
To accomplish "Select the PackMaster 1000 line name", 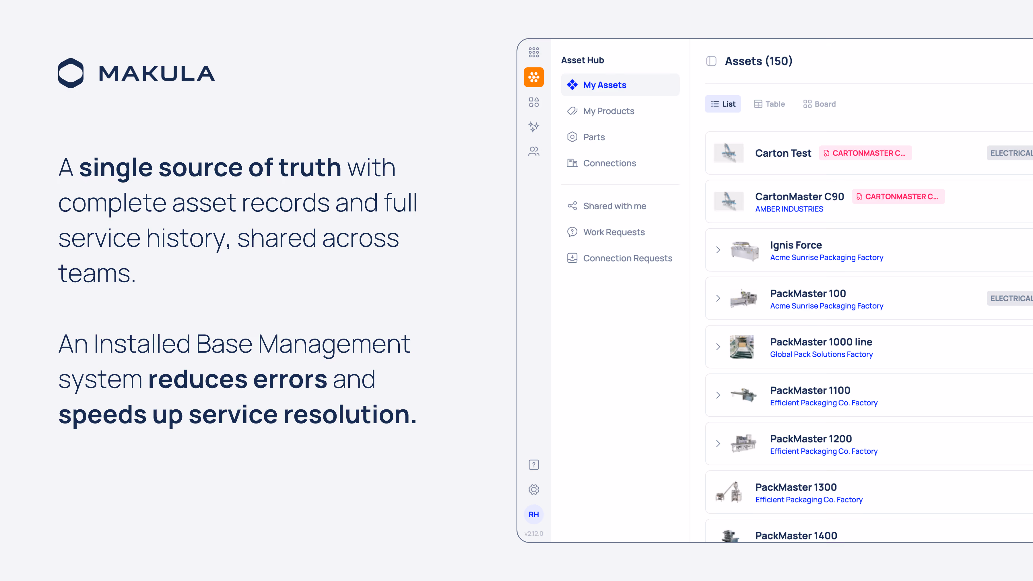I will [x=821, y=342].
